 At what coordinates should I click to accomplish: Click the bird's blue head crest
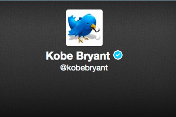89,15
